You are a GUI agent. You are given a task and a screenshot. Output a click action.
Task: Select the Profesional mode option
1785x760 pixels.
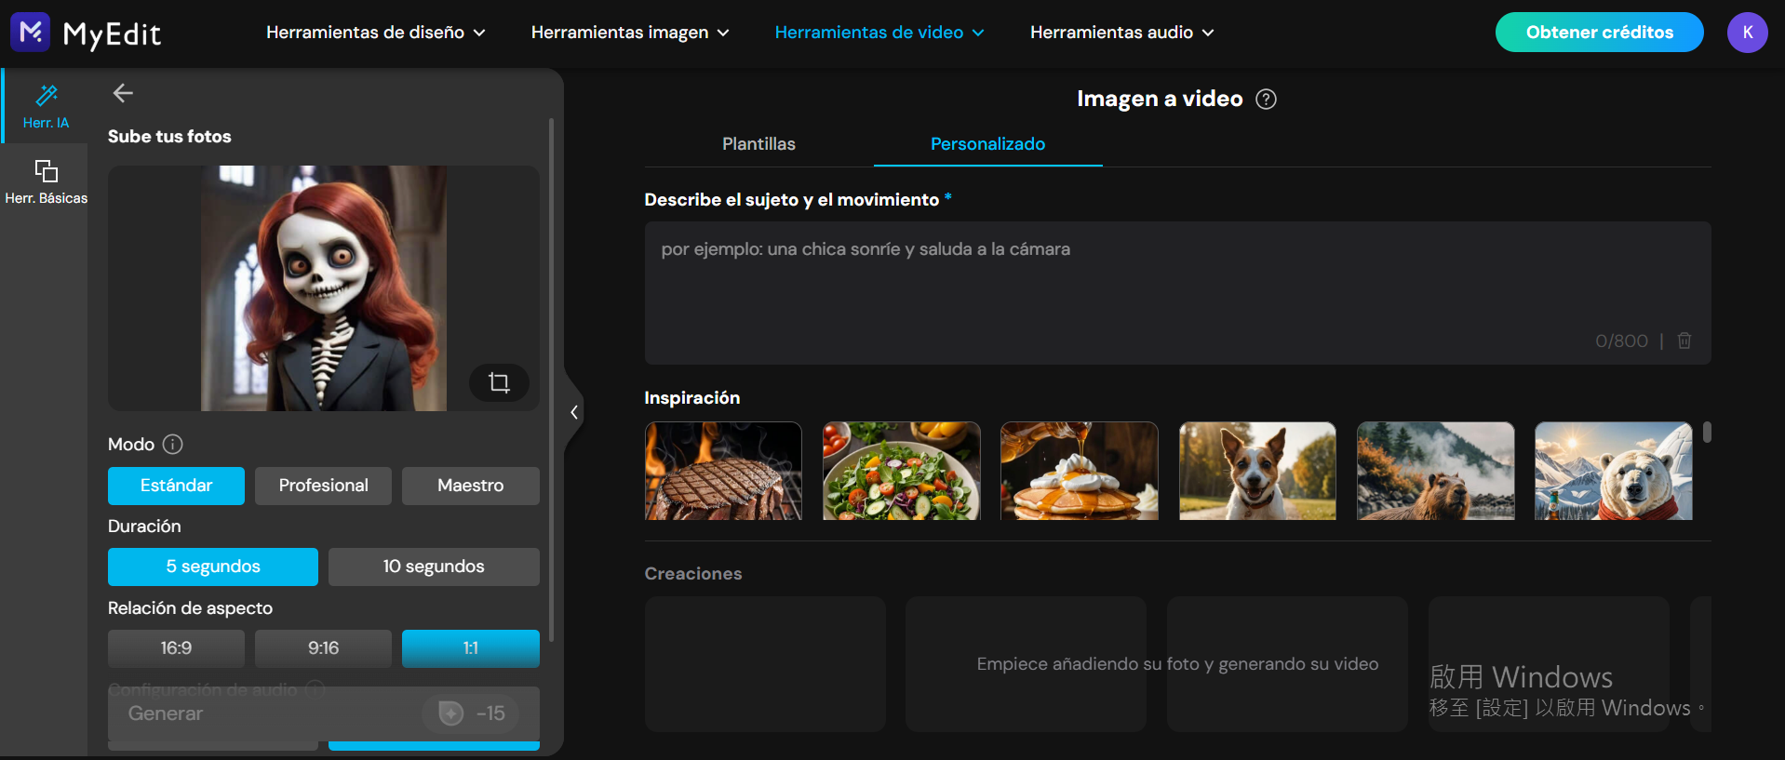(323, 486)
